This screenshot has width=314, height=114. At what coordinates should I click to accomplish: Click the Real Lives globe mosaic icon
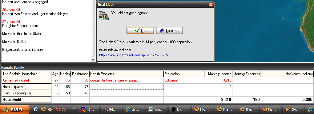(x=104, y=15)
